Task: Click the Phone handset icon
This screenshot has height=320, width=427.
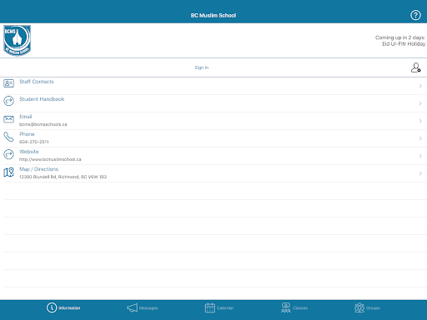Action: click(8, 137)
